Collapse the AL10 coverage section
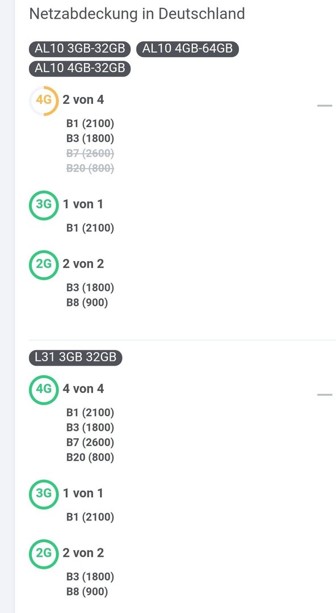This screenshot has height=613, width=336. coord(324,106)
